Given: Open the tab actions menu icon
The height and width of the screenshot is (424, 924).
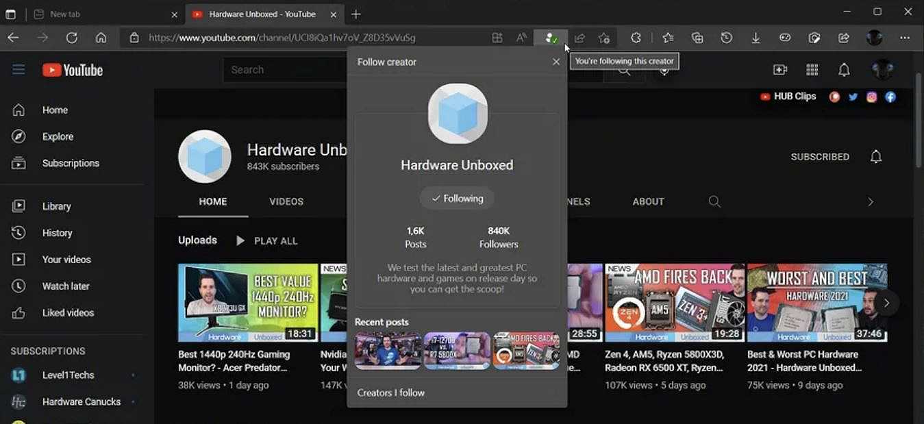Looking at the screenshot, I should tap(10, 14).
